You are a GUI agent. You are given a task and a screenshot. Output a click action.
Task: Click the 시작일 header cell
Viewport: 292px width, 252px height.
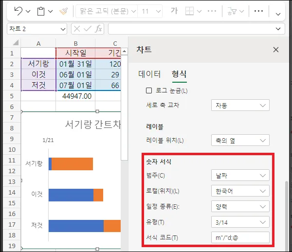[x=75, y=53]
